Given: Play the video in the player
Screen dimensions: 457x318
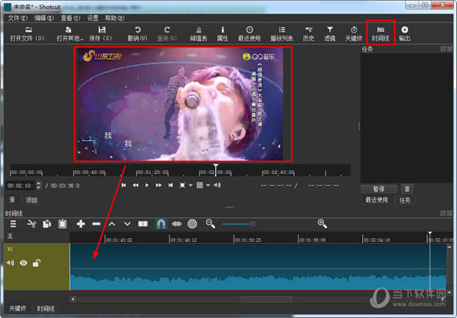Looking at the screenshot, I should 147,185.
